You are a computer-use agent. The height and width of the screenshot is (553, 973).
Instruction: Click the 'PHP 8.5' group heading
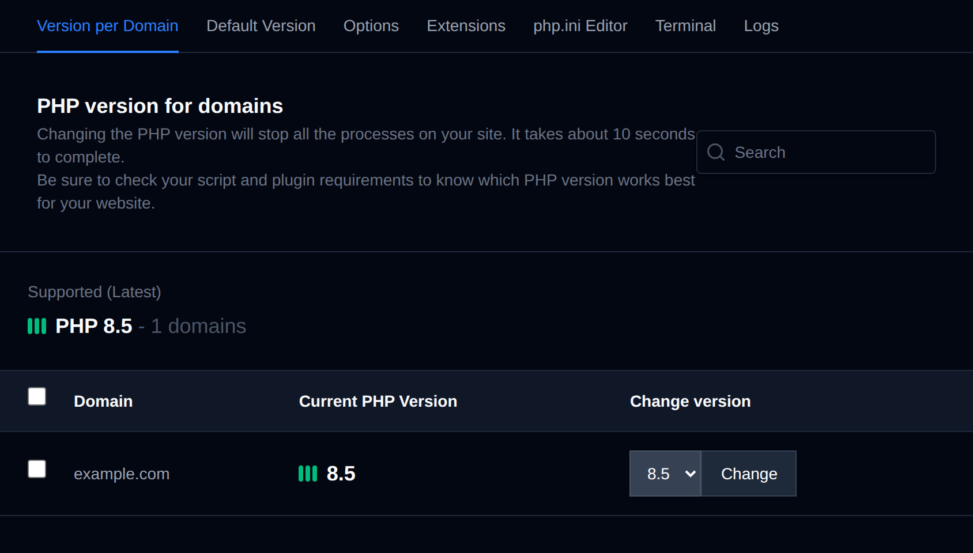[94, 326]
